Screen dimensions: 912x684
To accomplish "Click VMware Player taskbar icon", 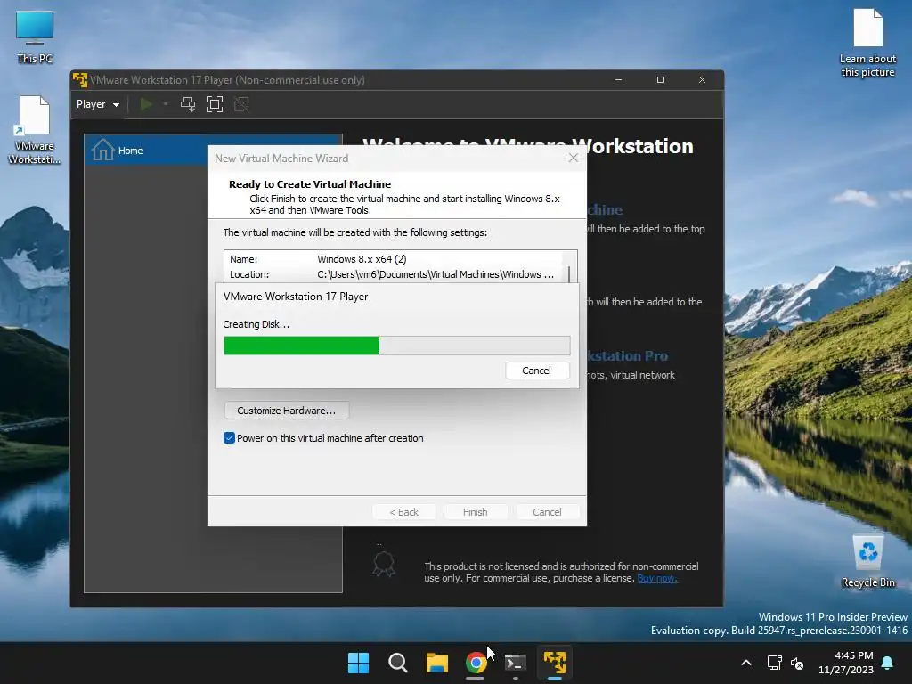I will (555, 663).
